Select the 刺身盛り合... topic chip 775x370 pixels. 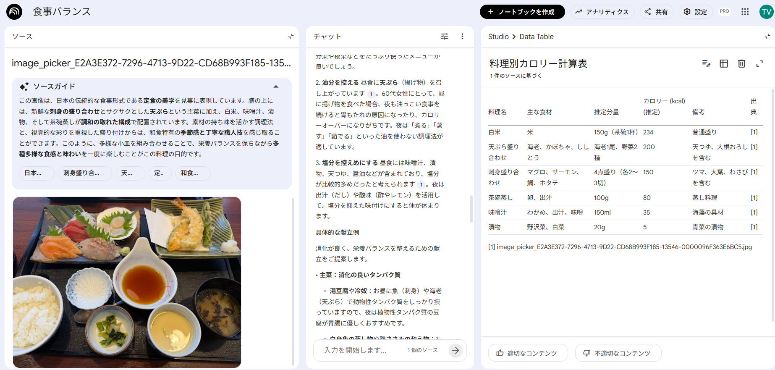(85, 173)
